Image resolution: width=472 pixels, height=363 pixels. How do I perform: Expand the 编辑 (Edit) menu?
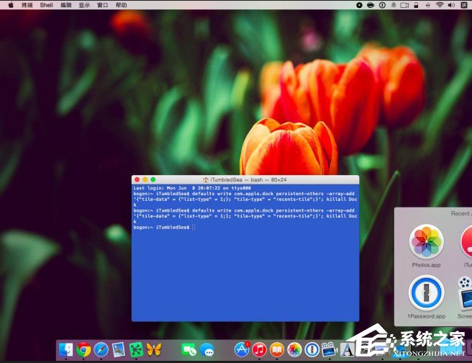65,5
